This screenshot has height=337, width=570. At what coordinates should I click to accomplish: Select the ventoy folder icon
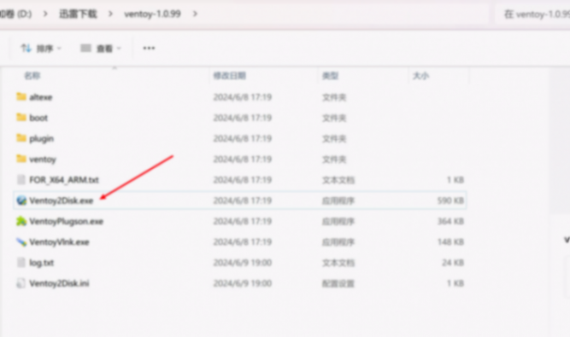pos(21,159)
